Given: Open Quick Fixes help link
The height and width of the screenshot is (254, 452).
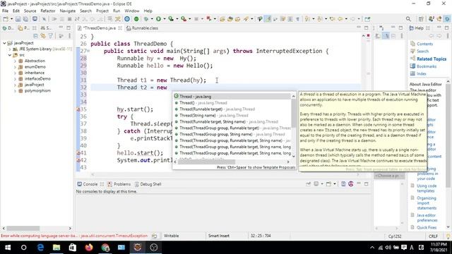Looking at the screenshot, I should point(427,227).
